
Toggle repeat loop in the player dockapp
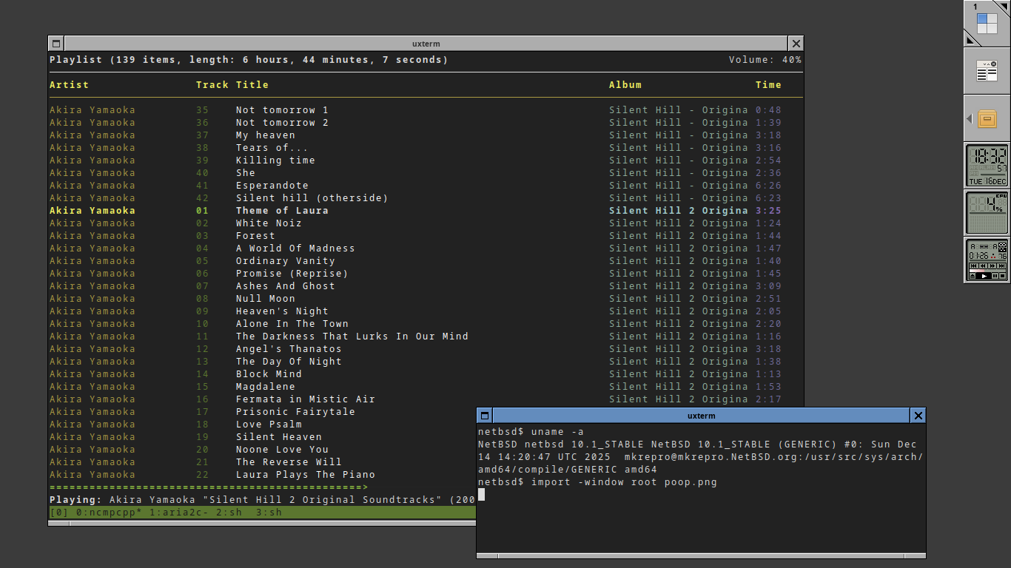coord(1002,245)
